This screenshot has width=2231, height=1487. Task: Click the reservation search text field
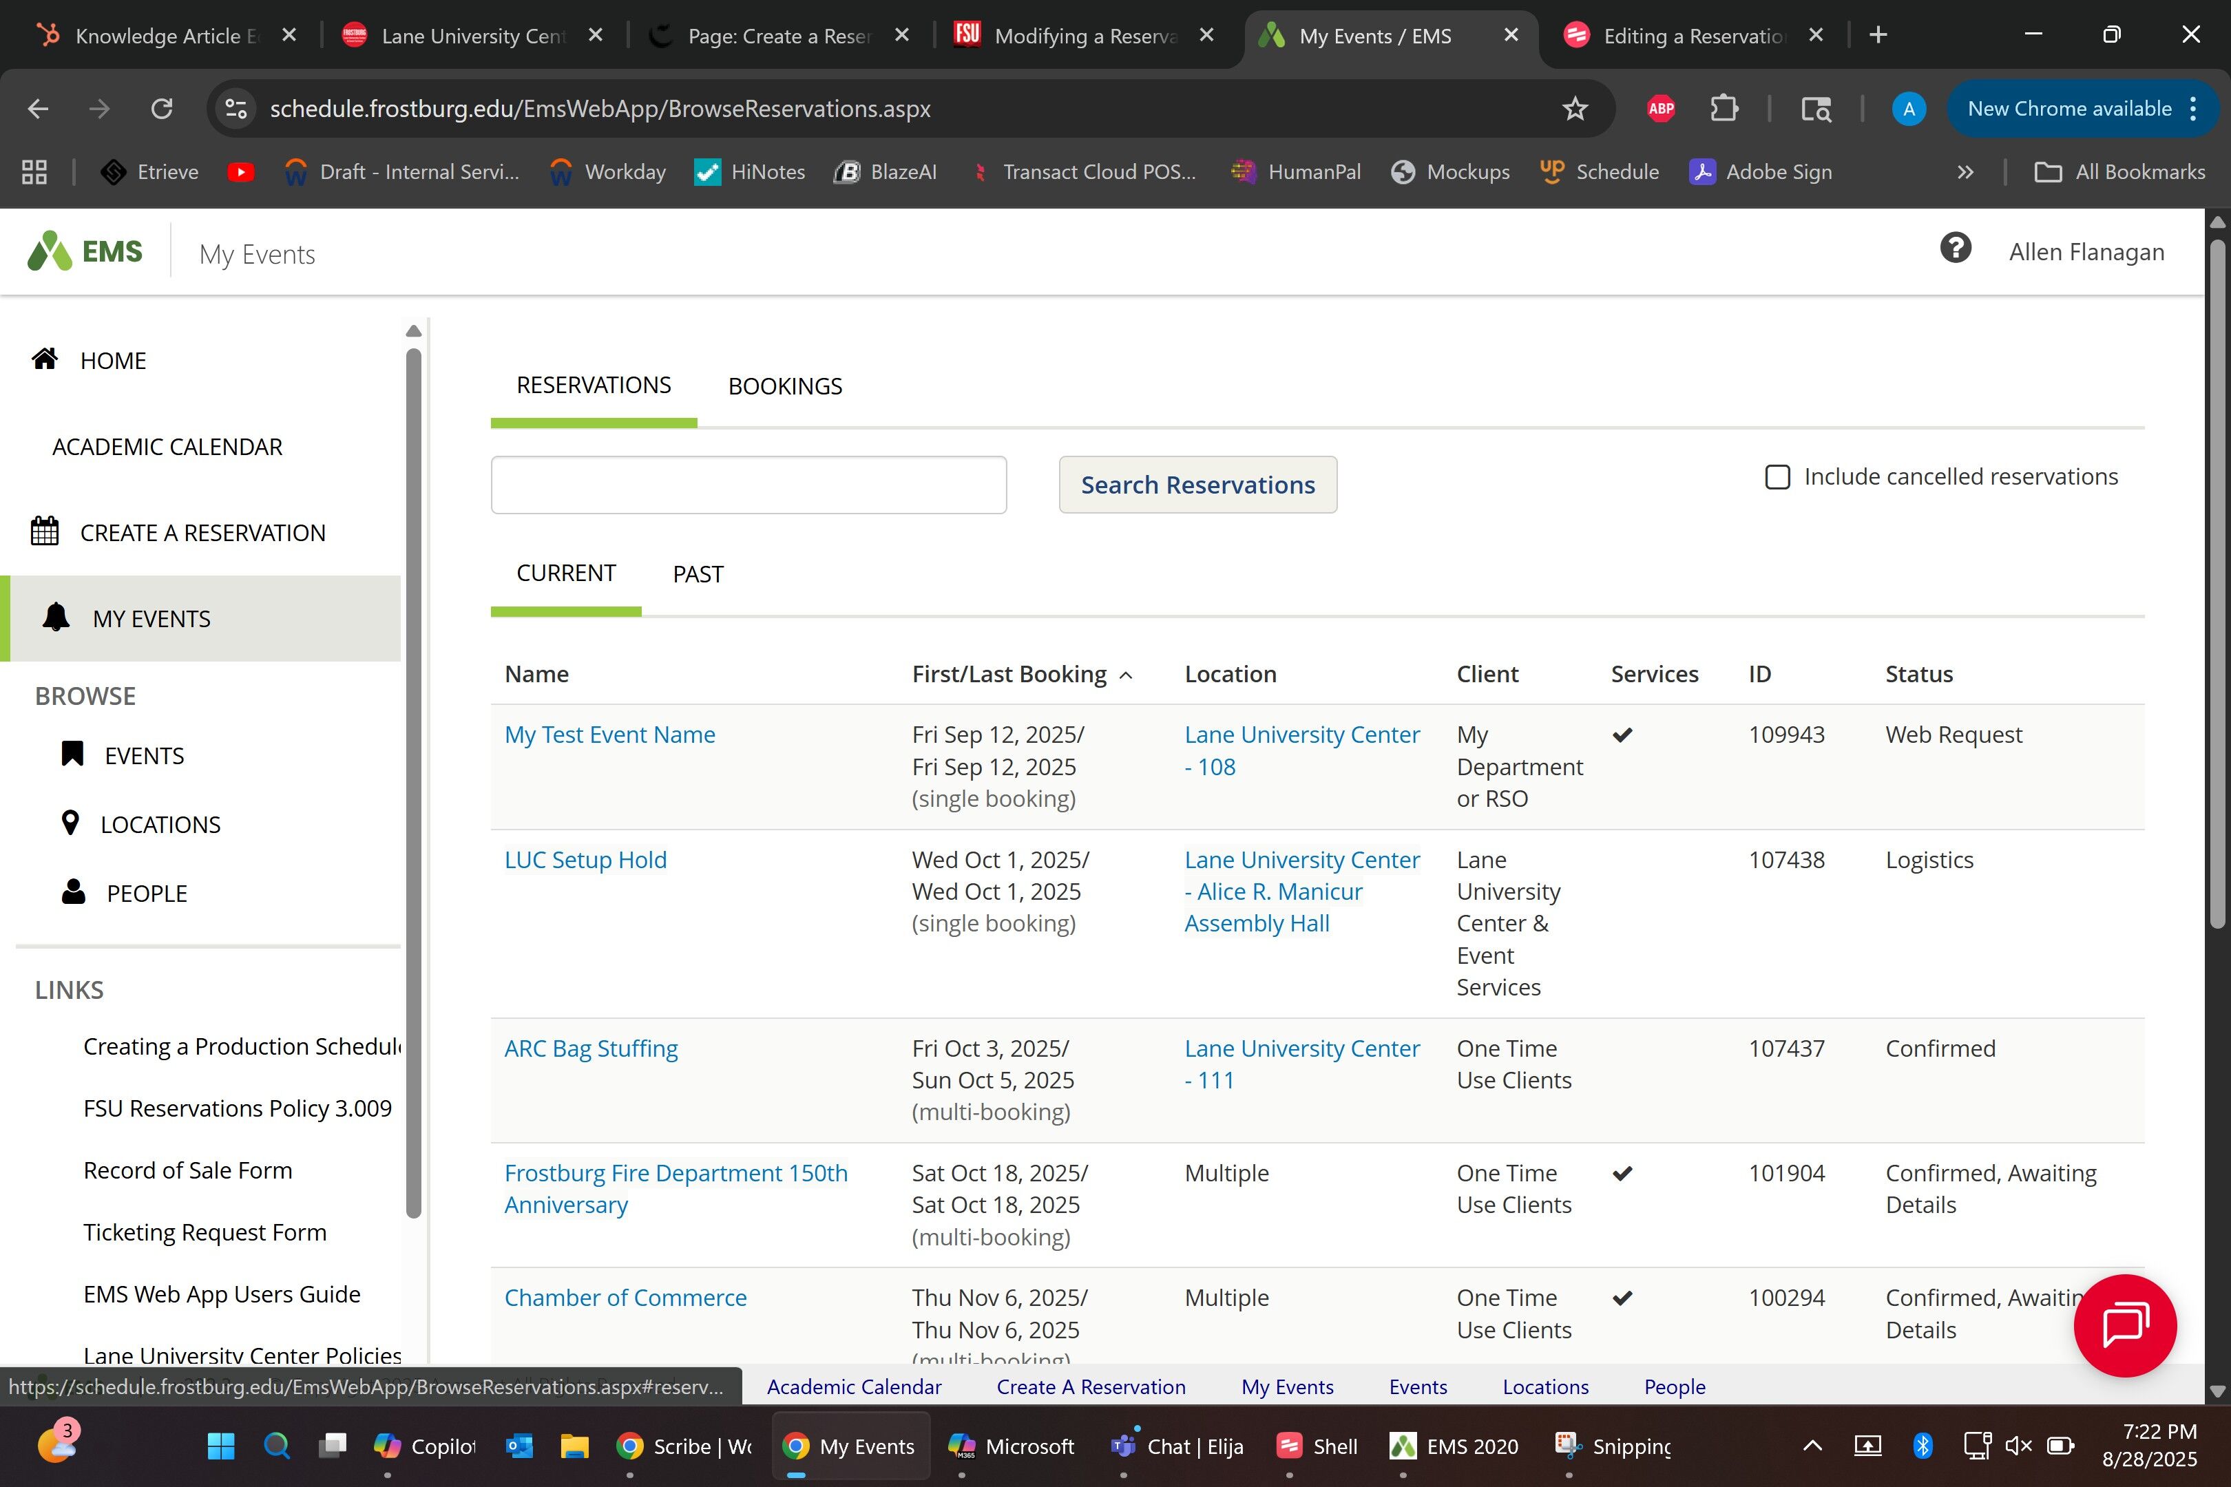[x=748, y=485]
